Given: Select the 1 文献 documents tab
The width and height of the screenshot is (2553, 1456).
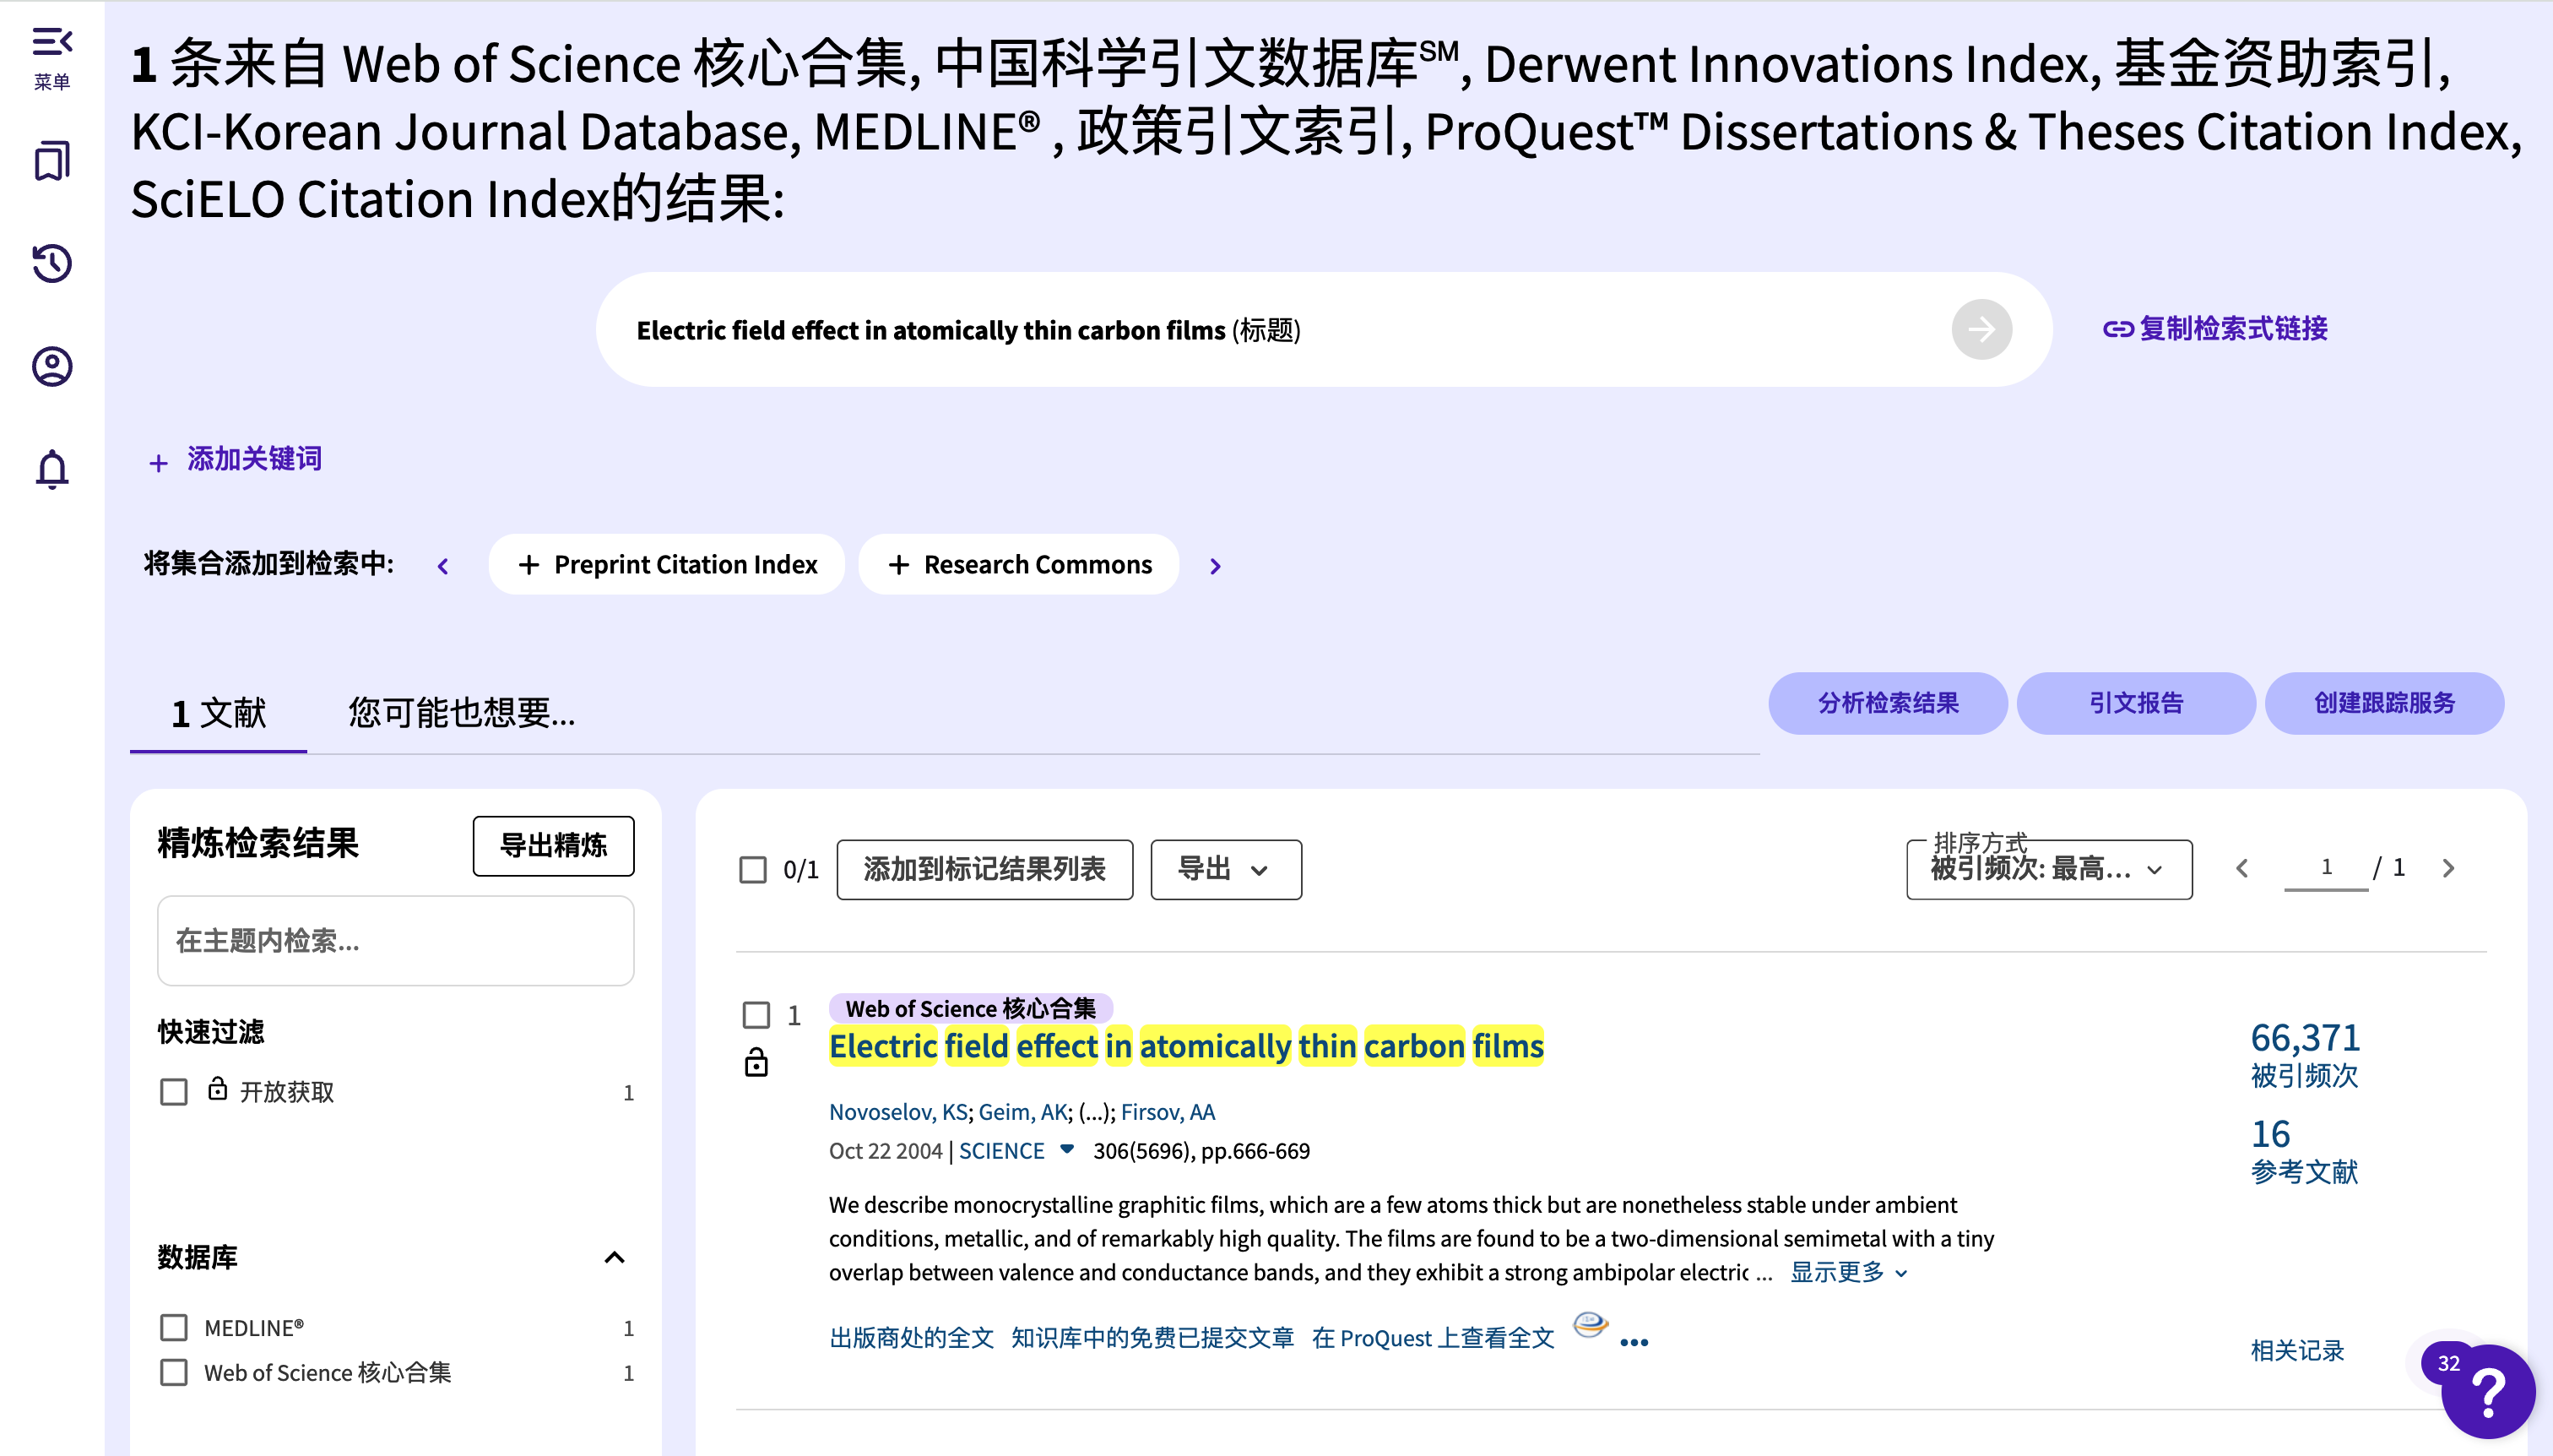Looking at the screenshot, I should pos(218,713).
